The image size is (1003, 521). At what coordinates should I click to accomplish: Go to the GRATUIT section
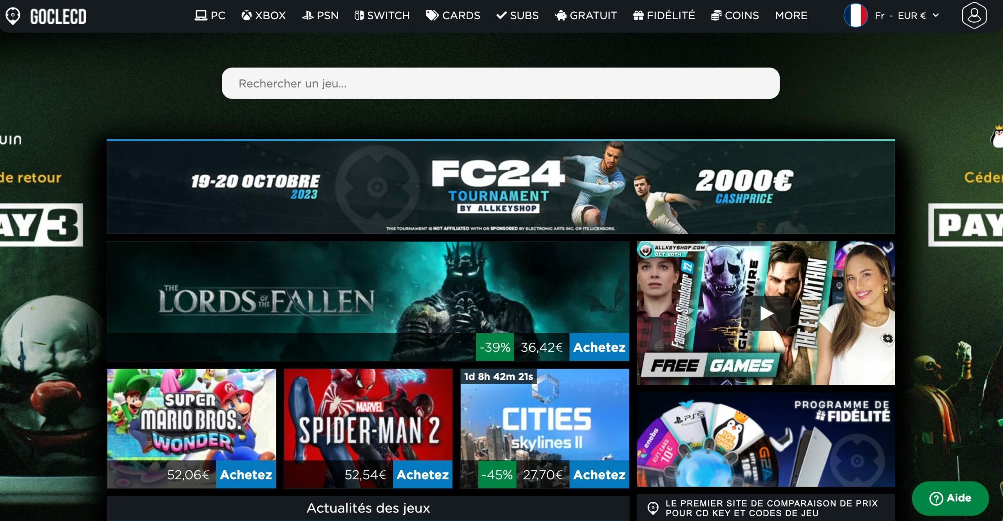coord(586,16)
